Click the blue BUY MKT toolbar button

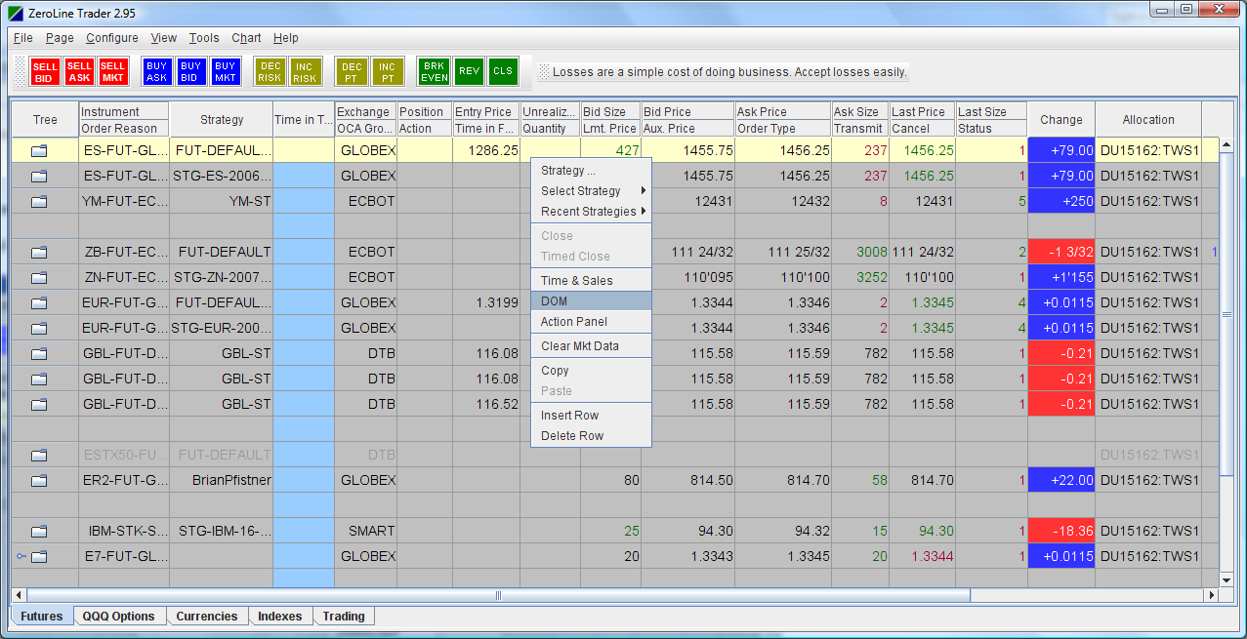[226, 71]
